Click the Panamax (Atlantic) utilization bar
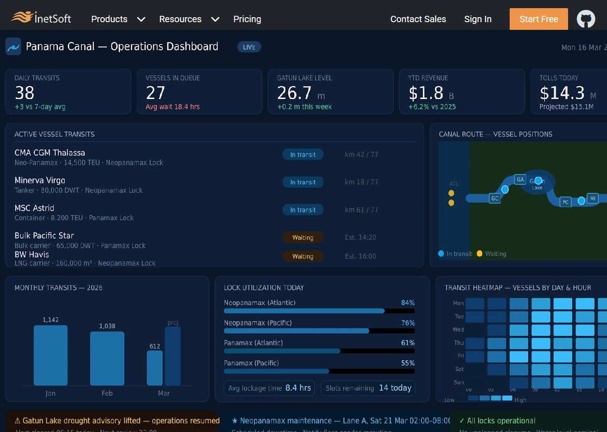 (319, 351)
